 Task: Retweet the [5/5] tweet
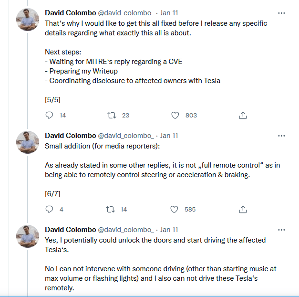(112, 115)
